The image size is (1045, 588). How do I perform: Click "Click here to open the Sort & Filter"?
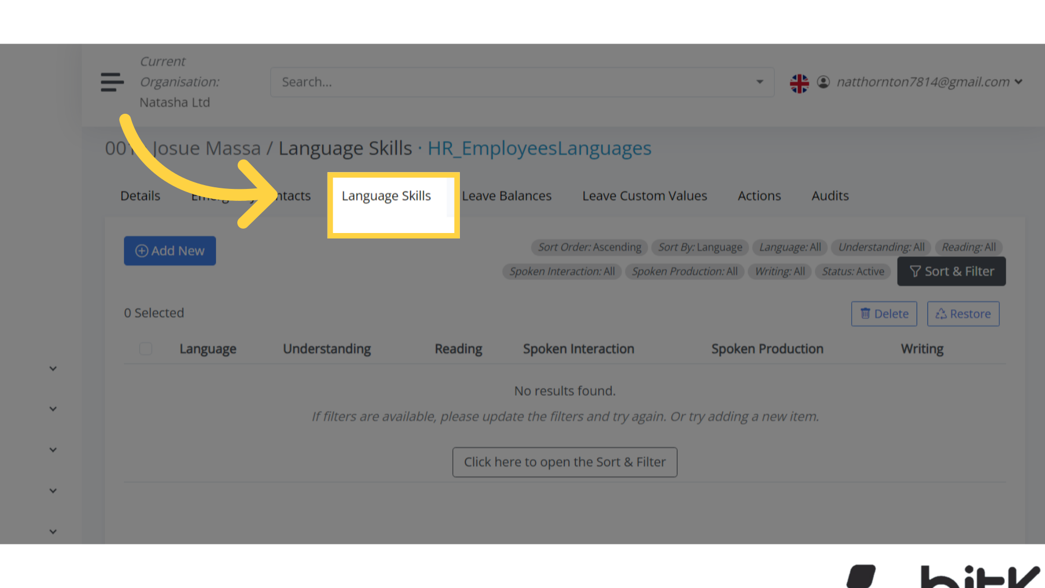pos(564,462)
